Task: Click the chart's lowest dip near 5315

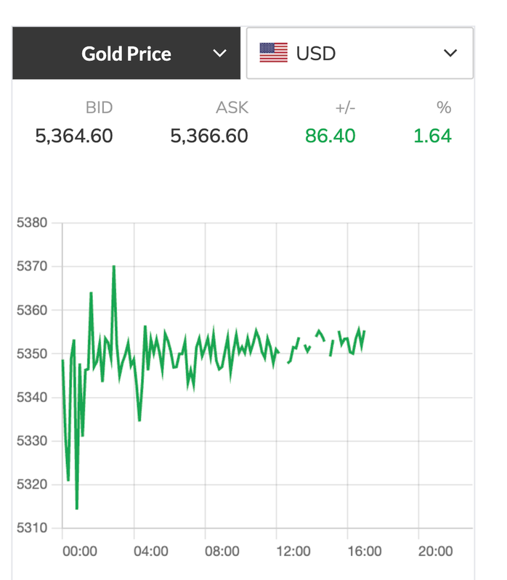Action: [x=76, y=508]
